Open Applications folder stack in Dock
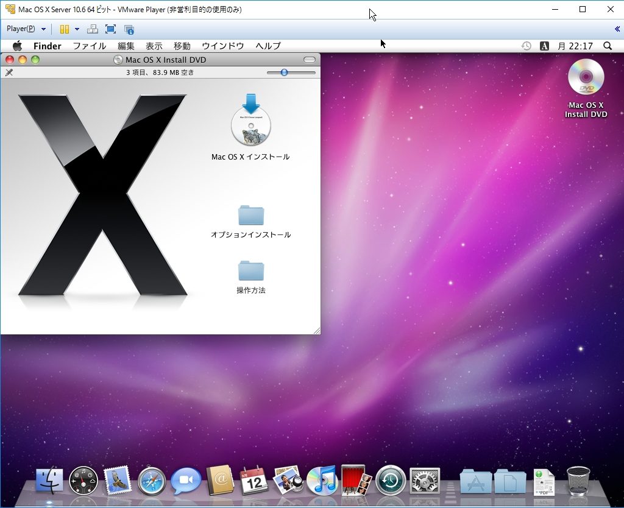Viewport: 624px width, 508px height. pyautogui.click(x=475, y=481)
